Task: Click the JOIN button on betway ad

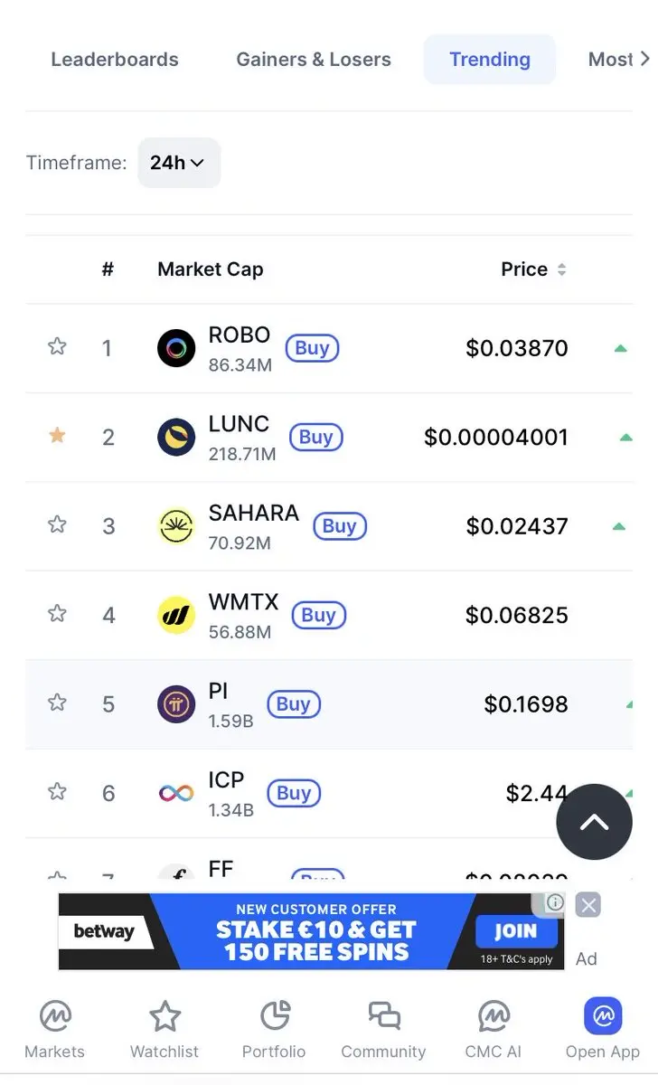Action: 515,931
